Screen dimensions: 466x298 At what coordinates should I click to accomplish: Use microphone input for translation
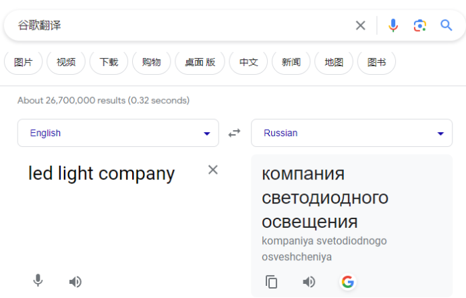point(38,280)
